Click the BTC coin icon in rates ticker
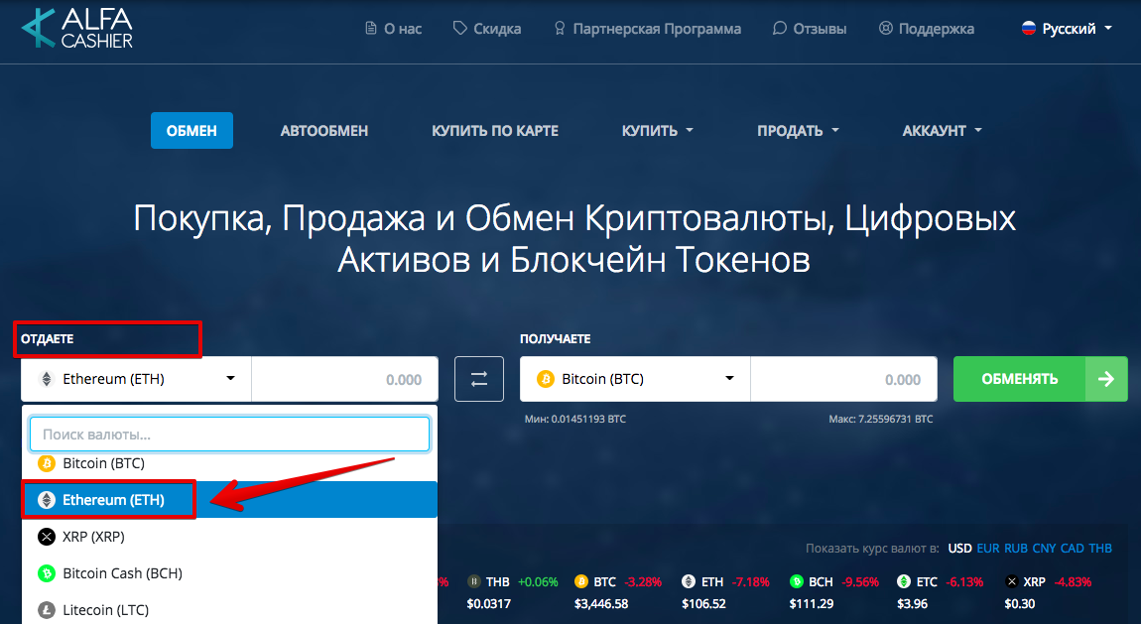The image size is (1141, 624). click(580, 581)
